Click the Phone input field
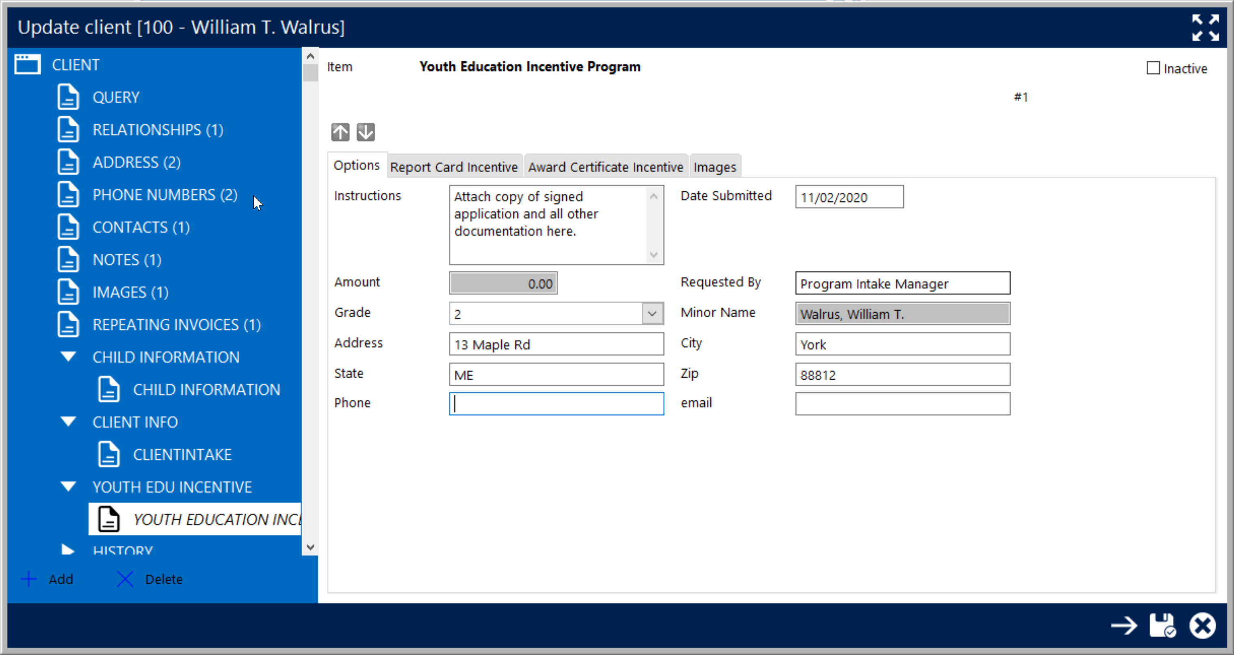 point(557,403)
